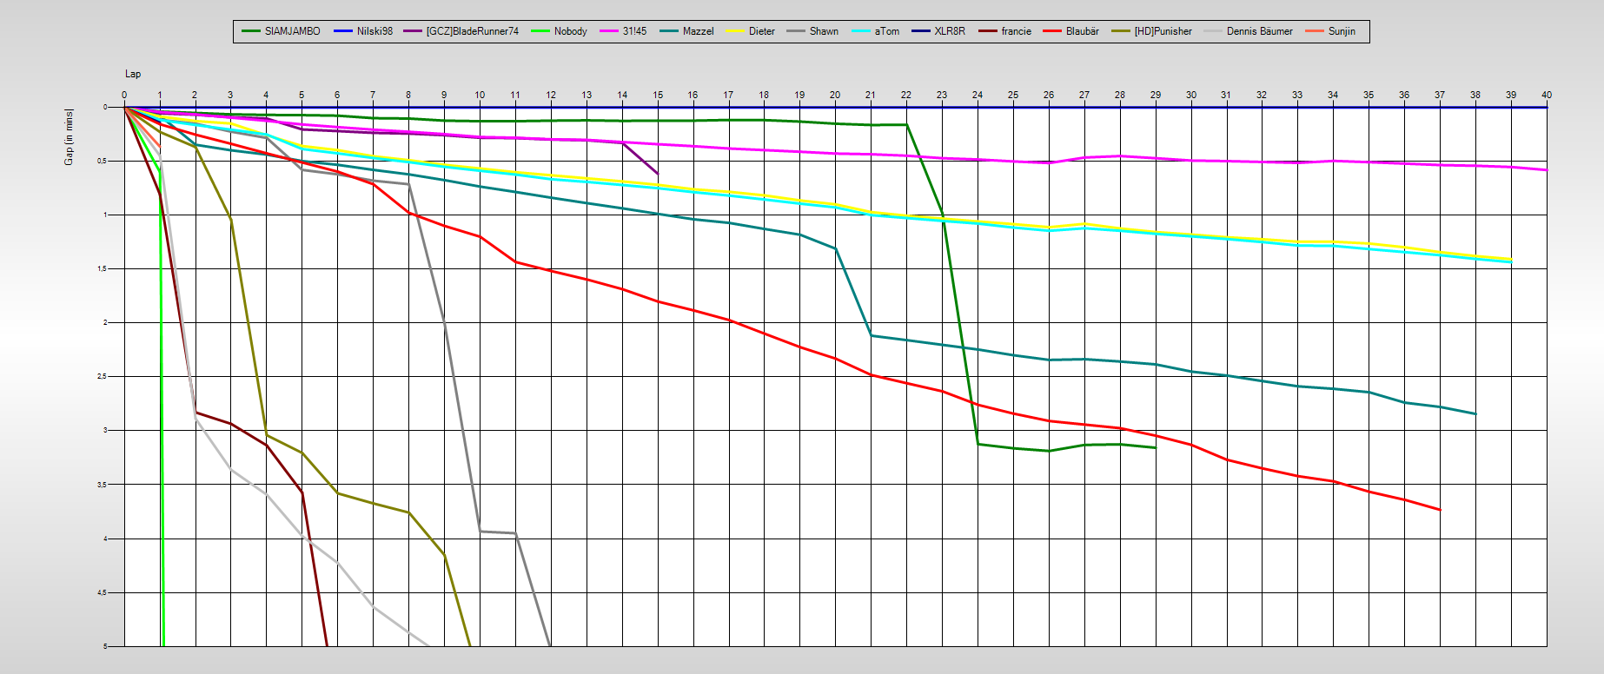
Task: Click teal Mazzel line drop at lap 21
Action: pos(872,335)
